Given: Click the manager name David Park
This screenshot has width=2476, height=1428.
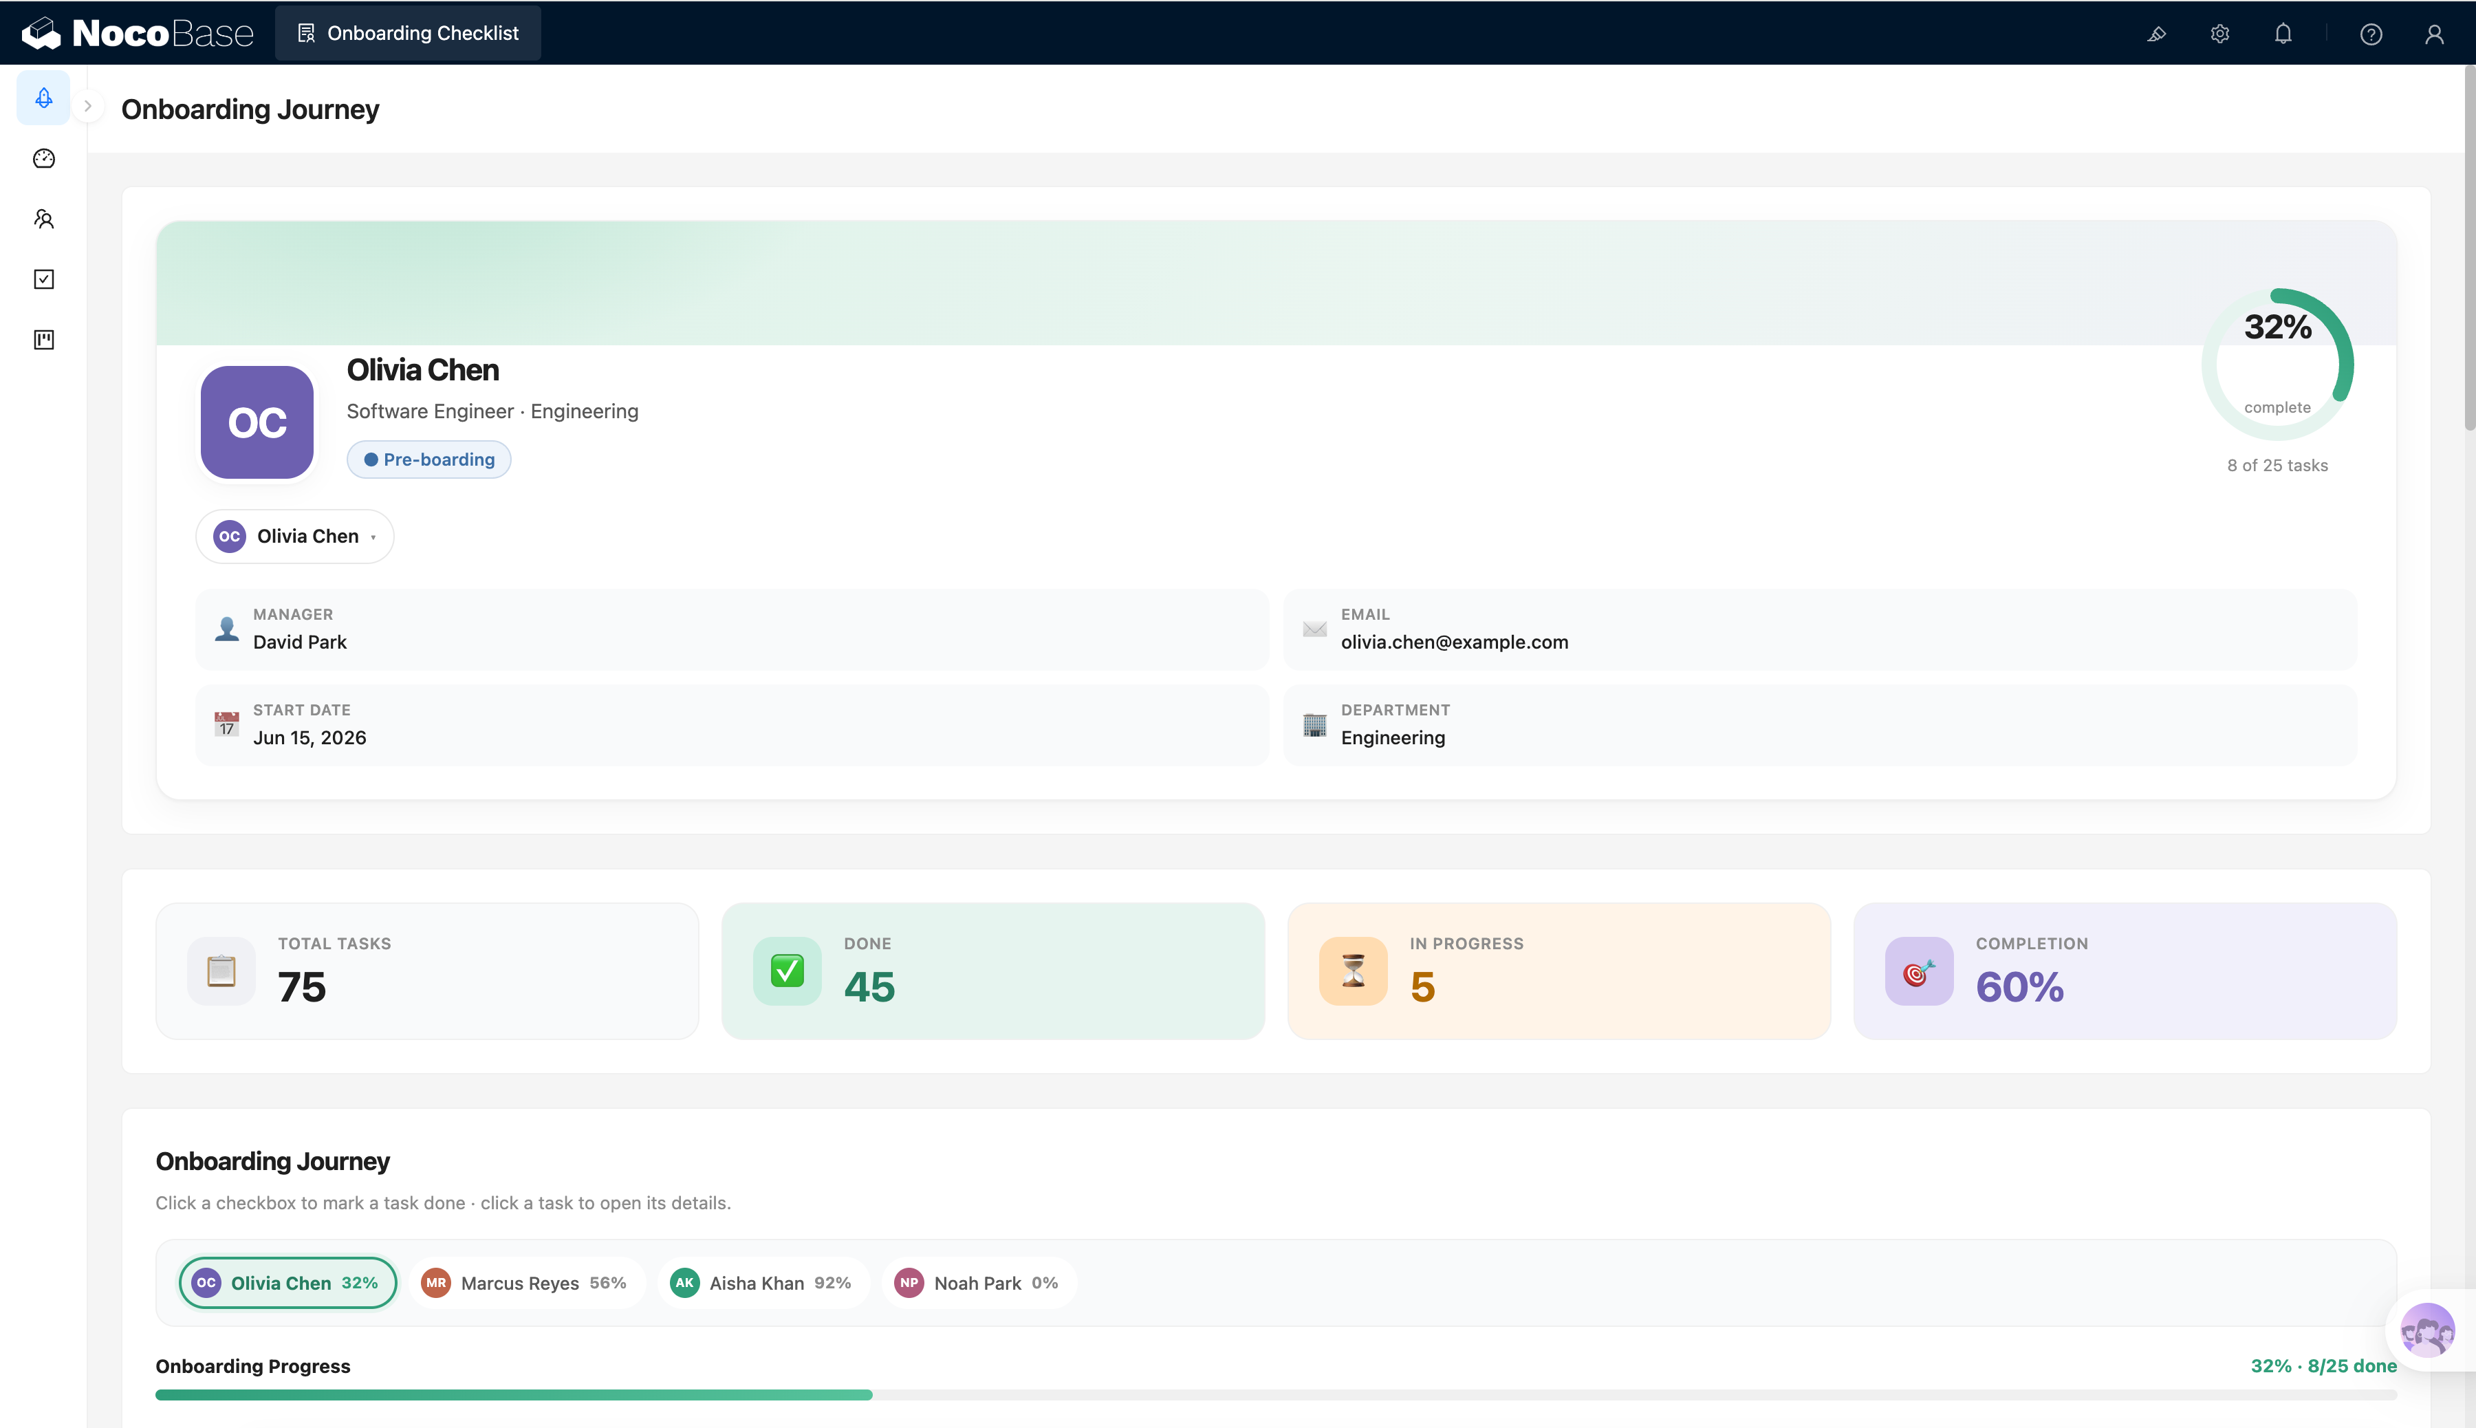Looking at the screenshot, I should [x=300, y=642].
